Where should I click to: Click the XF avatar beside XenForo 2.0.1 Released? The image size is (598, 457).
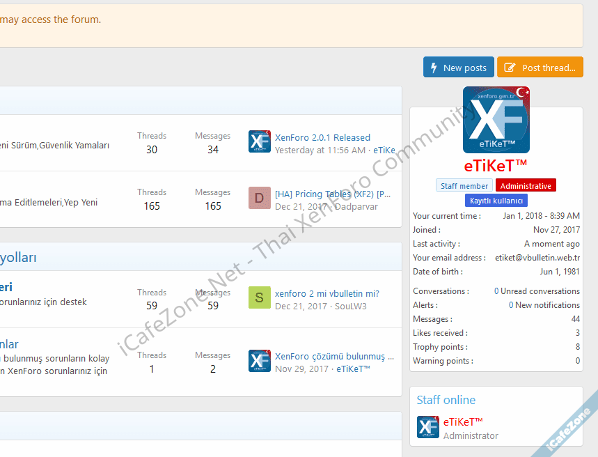click(x=259, y=141)
